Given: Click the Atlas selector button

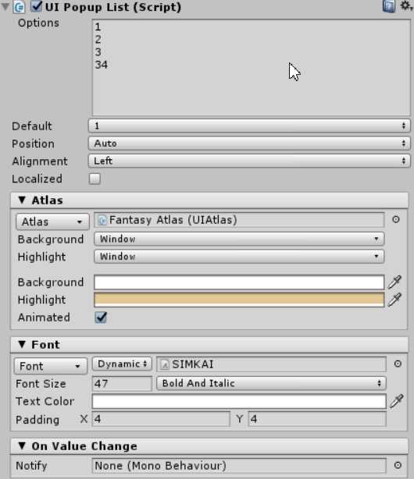Looking at the screenshot, I should (x=52, y=222).
